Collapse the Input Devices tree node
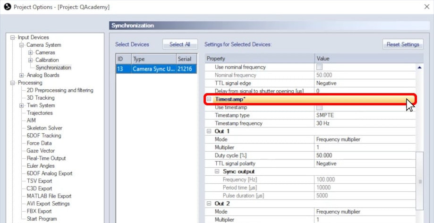434x223 pixels. coord(13,37)
